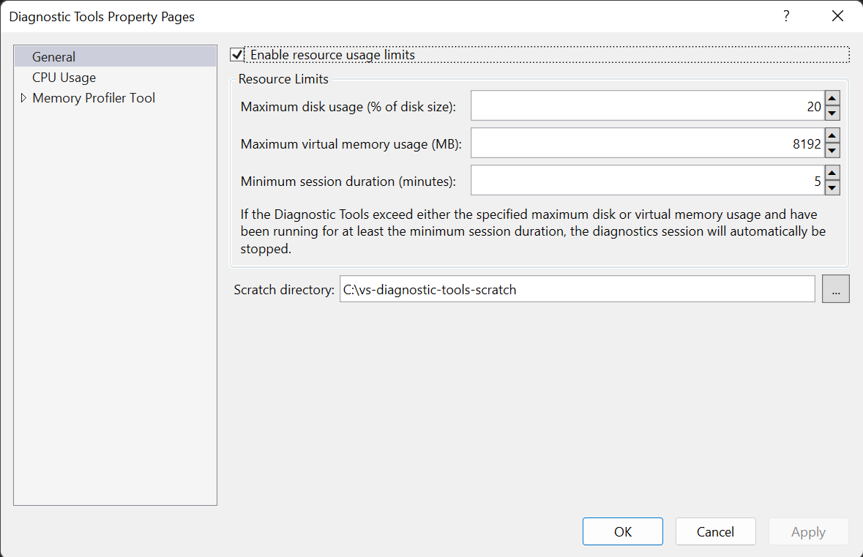The width and height of the screenshot is (863, 557).
Task: Open the CPU Usage property page
Action: click(x=64, y=78)
